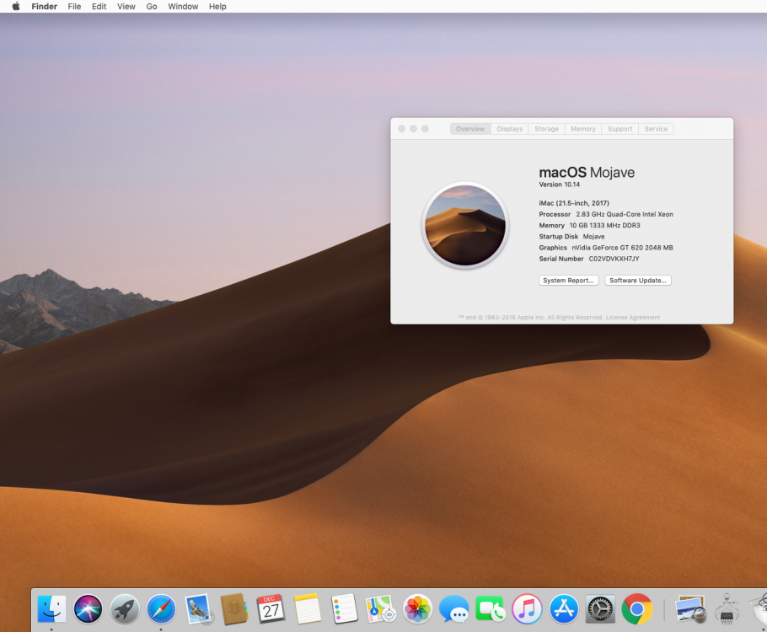Click the Mojave dune circular image
Image resolution: width=767 pixels, height=632 pixels.
pyautogui.click(x=465, y=226)
